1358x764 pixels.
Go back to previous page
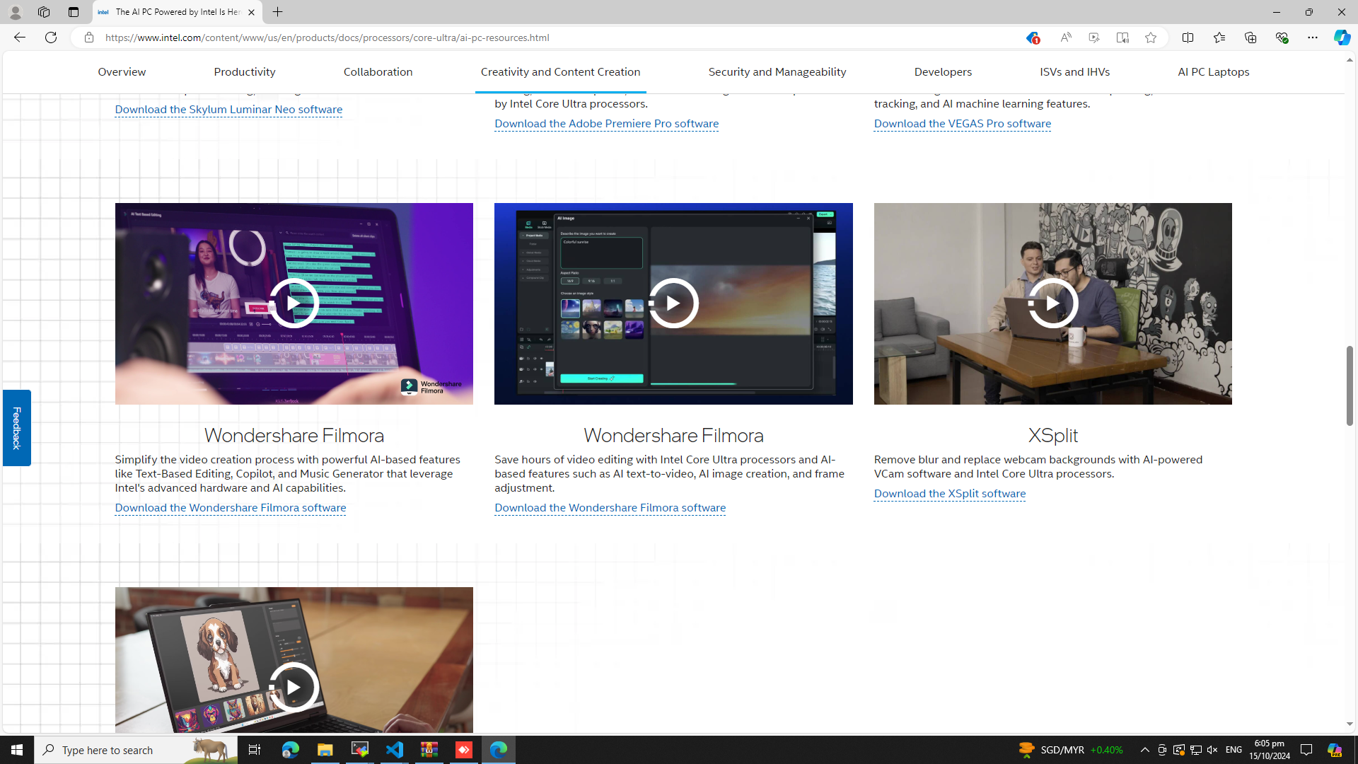point(19,37)
